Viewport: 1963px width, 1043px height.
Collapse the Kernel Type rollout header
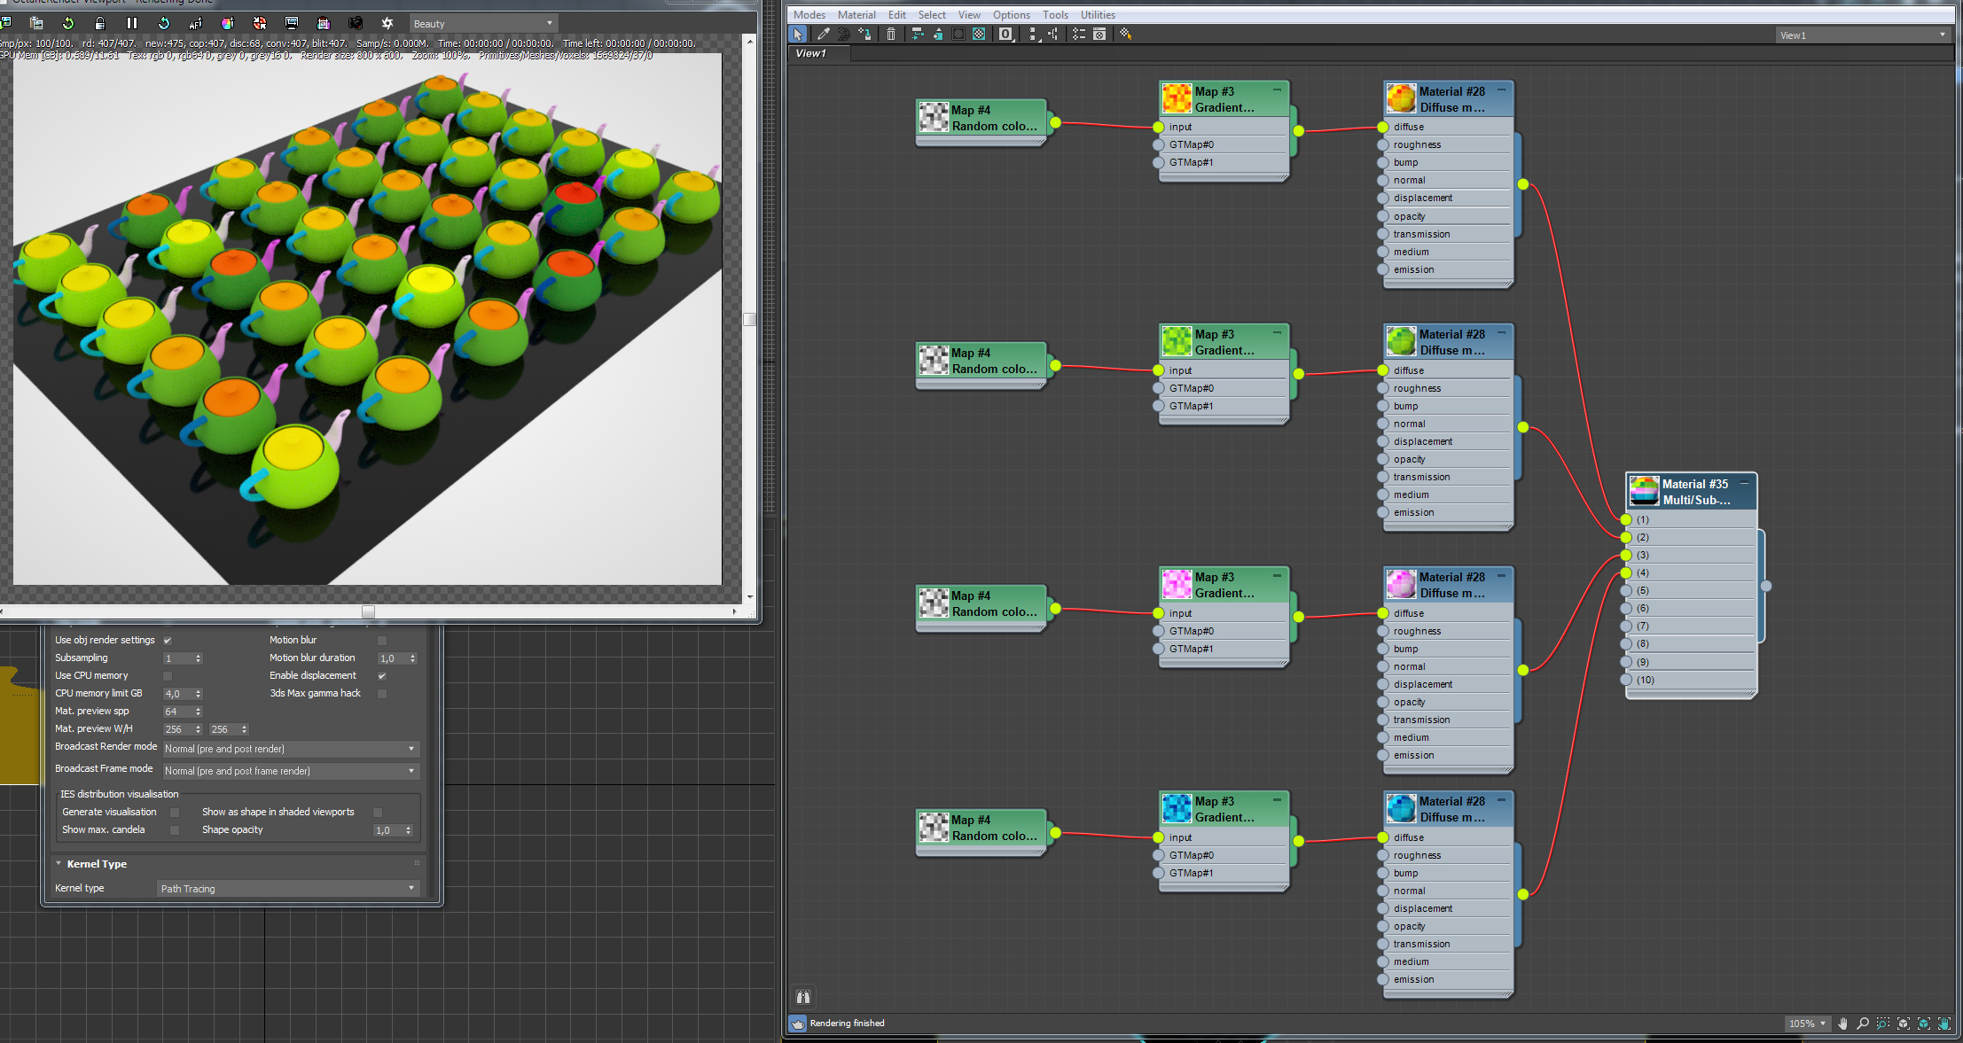tap(97, 864)
